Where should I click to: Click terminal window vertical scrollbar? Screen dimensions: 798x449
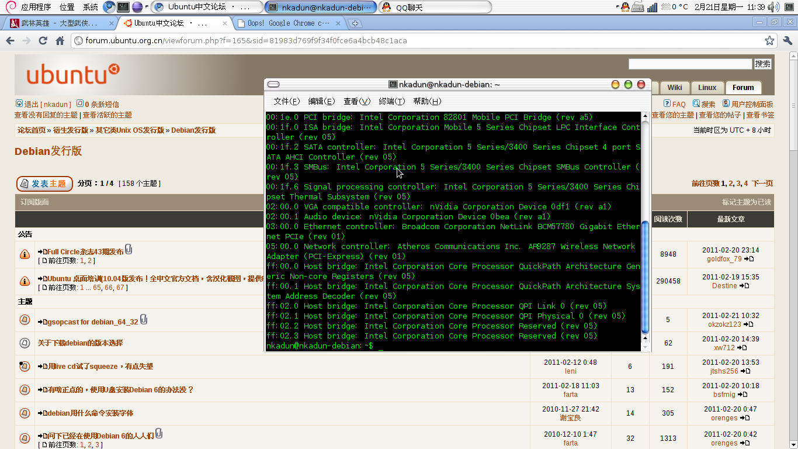[646, 277]
